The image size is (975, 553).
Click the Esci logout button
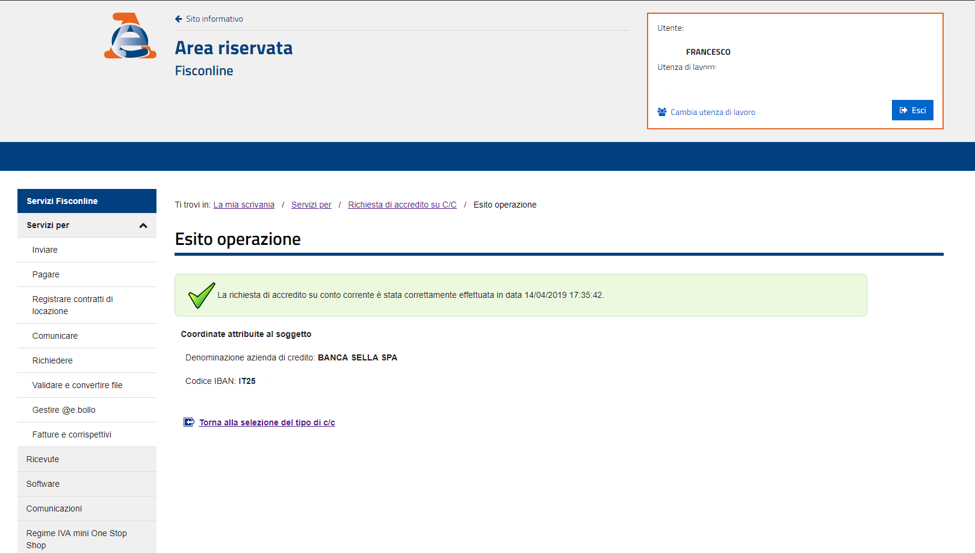(x=912, y=110)
